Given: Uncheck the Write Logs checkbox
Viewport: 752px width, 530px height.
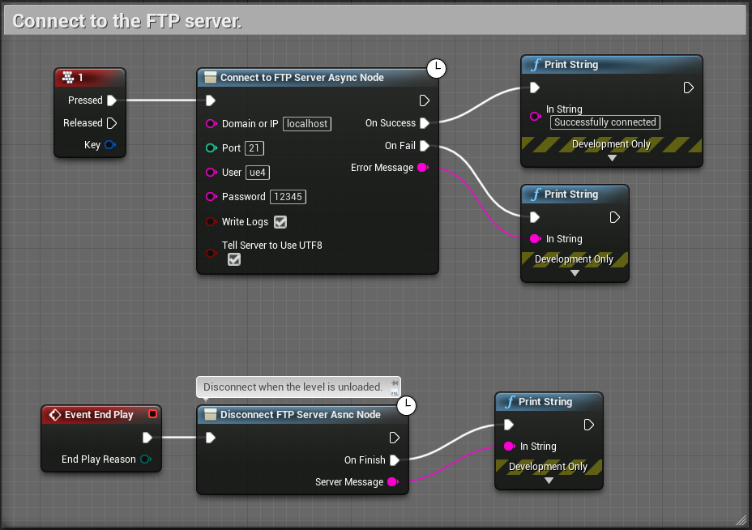Looking at the screenshot, I should coord(280,222).
